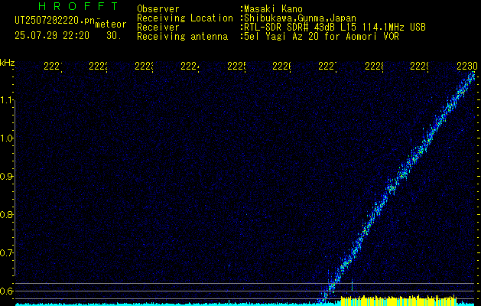The width and height of the screenshot is (481, 306).
Task: Click the word meteor
Action: (111, 24)
